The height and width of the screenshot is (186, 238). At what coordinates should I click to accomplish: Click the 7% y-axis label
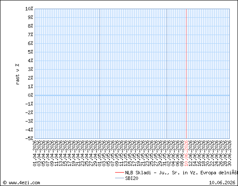[30, 35]
